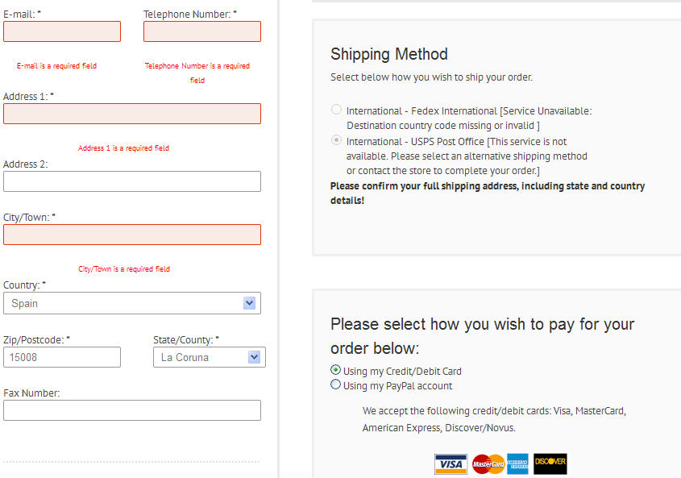
Task: Click the State/County dropdown arrow
Action: coord(255,357)
